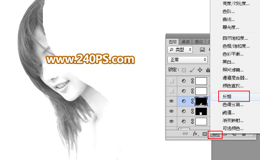Click the new adjustment layer icon

pyautogui.click(x=215, y=134)
